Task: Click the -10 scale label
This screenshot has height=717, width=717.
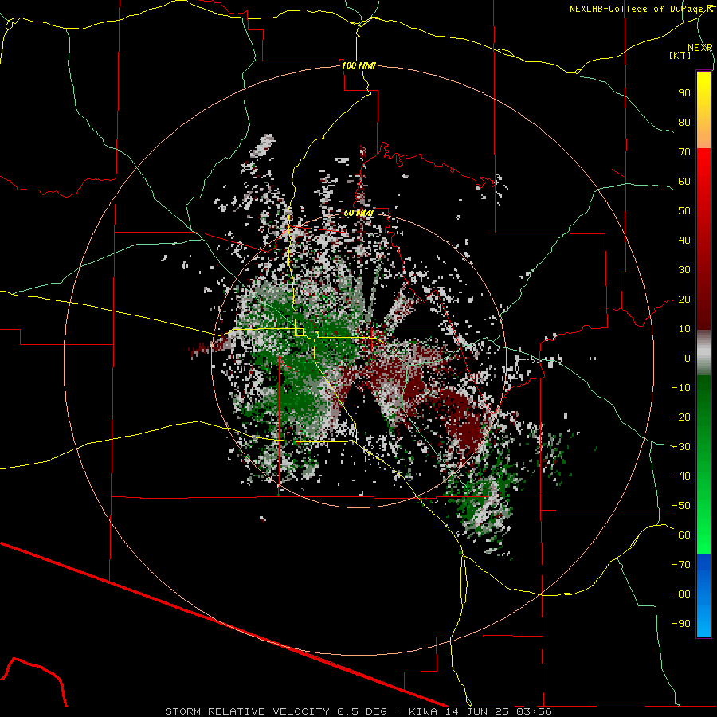Action: tap(681, 388)
